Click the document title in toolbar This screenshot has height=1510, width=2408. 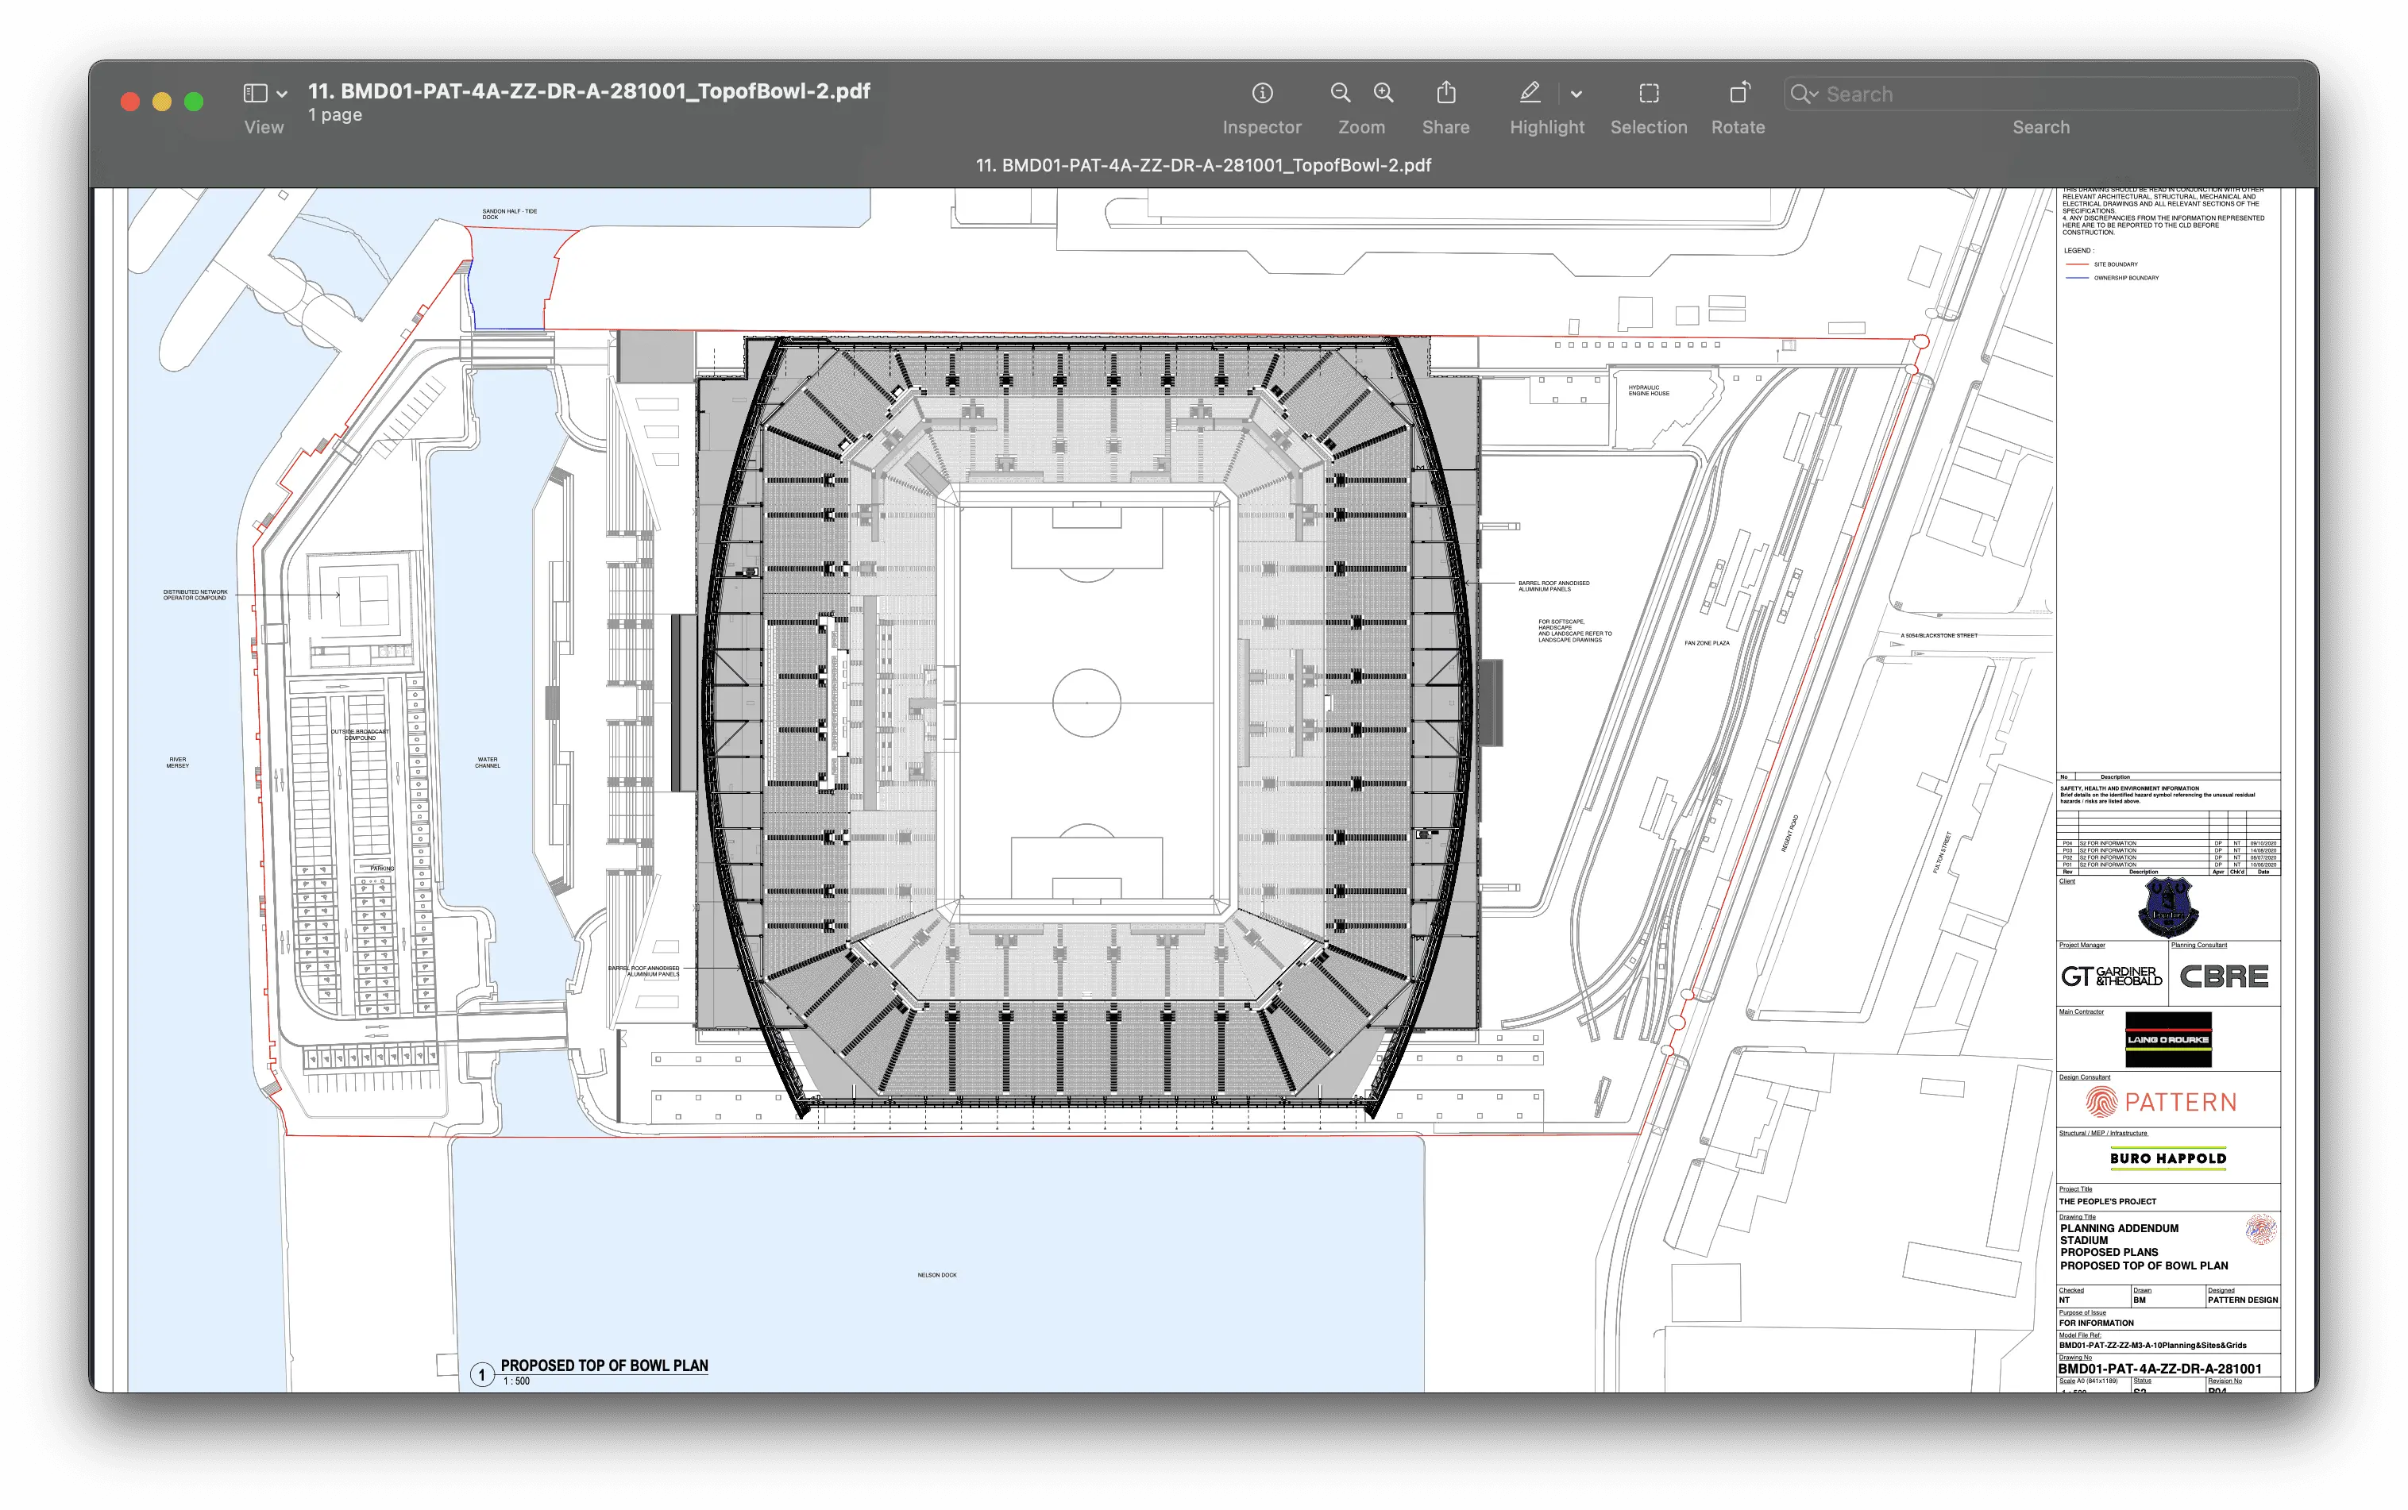pos(588,91)
